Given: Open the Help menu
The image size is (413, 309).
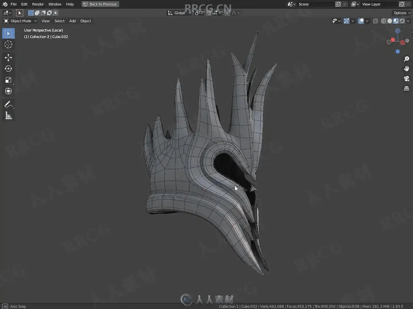Looking at the screenshot, I should pyautogui.click(x=70, y=4).
